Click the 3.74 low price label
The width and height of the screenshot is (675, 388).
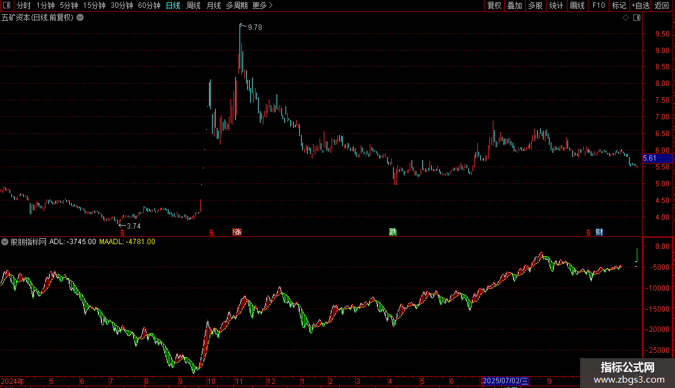point(133,226)
